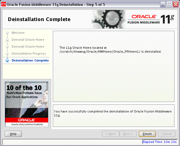Click the window title text

(x=56, y=4)
